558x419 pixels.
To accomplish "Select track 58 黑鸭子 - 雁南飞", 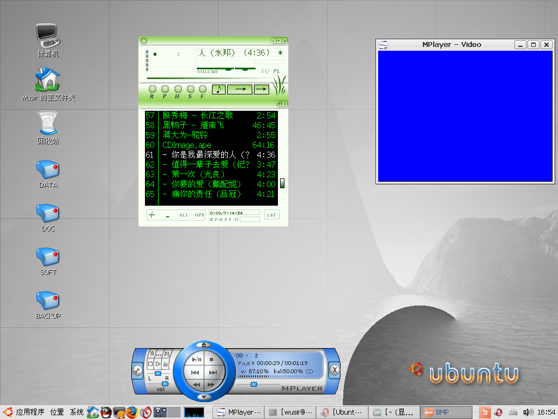I will [x=211, y=125].
